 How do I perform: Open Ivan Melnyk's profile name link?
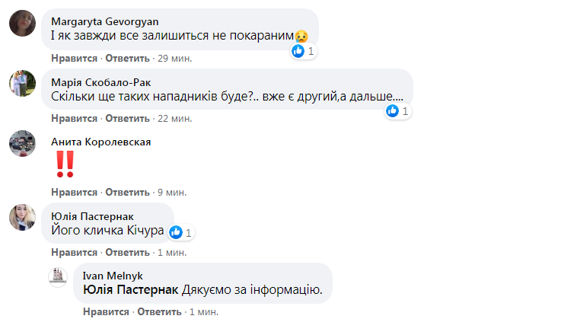click(108, 276)
